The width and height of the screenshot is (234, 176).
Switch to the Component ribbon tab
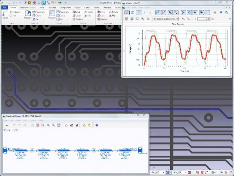coord(65,7)
